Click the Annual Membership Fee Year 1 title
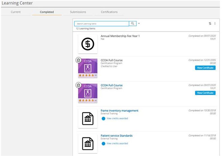Screen dimensions: 224x156 [x=120, y=36]
